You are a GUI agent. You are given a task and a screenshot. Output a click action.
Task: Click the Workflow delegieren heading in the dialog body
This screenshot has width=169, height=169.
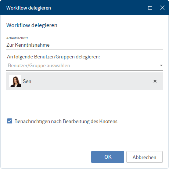[32, 25]
